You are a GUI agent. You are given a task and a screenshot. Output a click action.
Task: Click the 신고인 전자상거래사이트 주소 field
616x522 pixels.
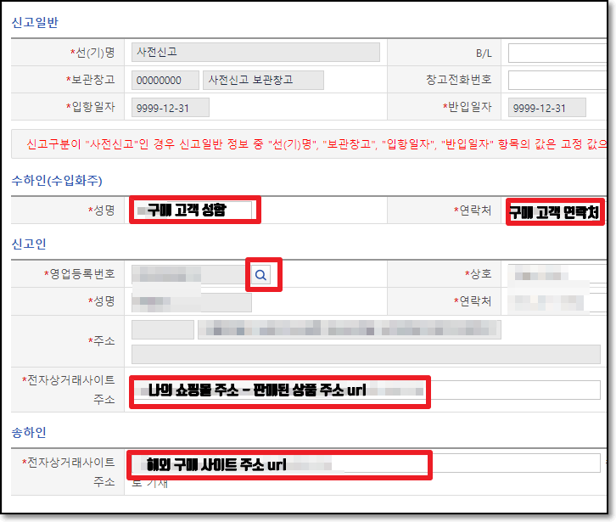pos(366,390)
